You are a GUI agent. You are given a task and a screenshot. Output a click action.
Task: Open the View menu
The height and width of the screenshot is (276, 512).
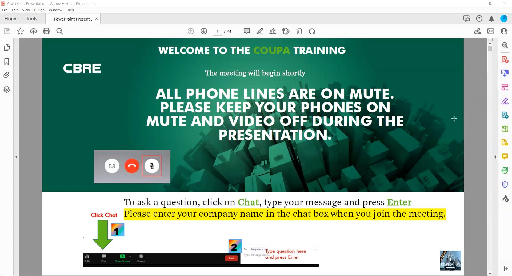coord(26,10)
